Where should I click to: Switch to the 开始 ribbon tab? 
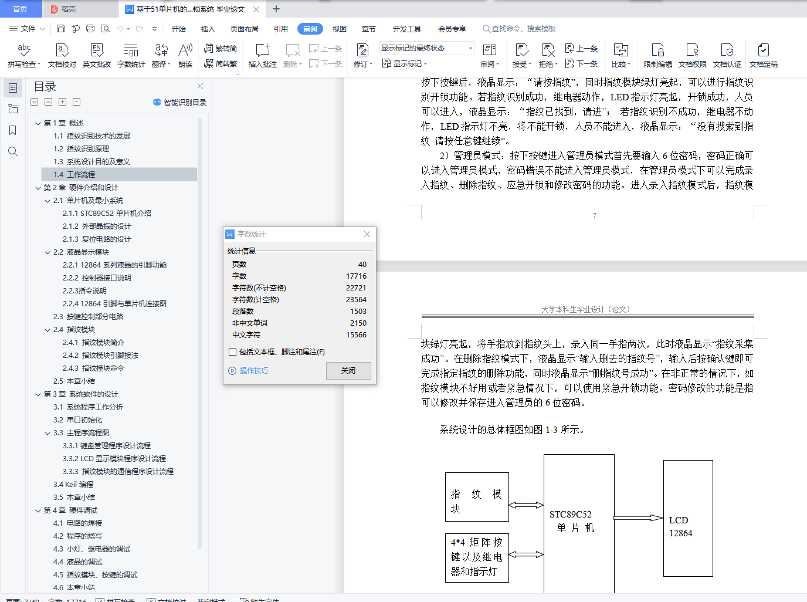click(x=179, y=29)
